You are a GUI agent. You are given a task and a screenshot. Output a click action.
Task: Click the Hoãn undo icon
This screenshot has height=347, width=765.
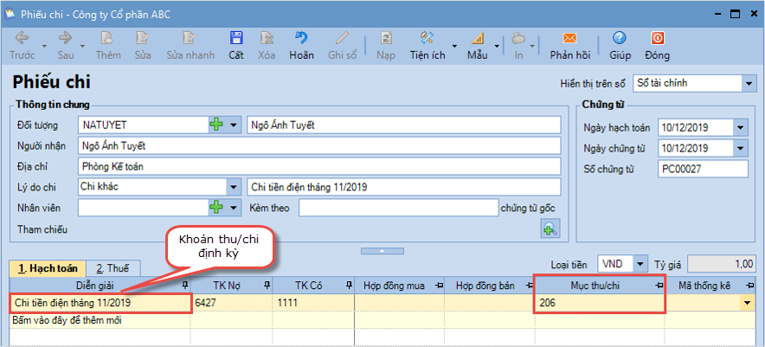coord(301,39)
